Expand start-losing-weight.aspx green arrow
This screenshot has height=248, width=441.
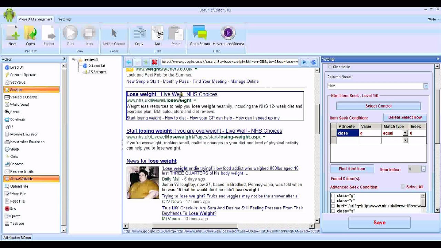coord(264,137)
